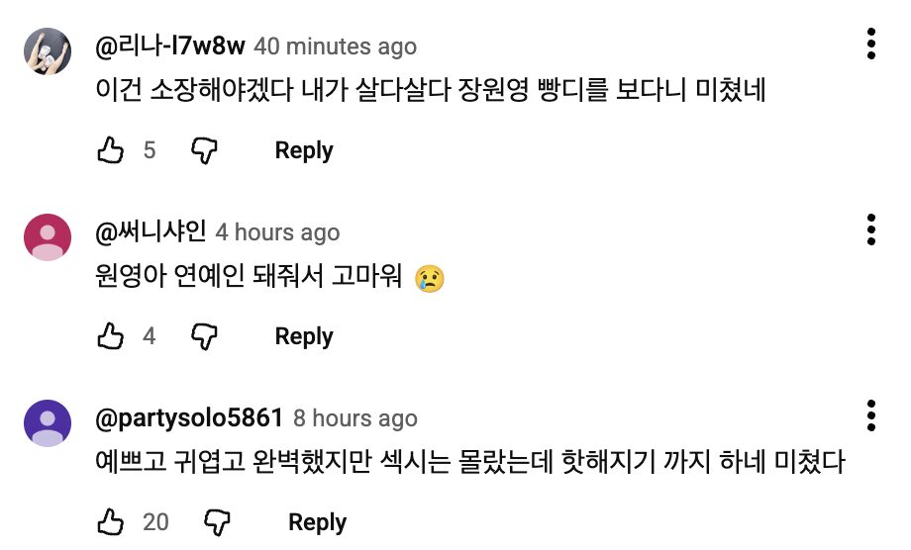Like the comment by @partysolo5861

click(x=110, y=521)
